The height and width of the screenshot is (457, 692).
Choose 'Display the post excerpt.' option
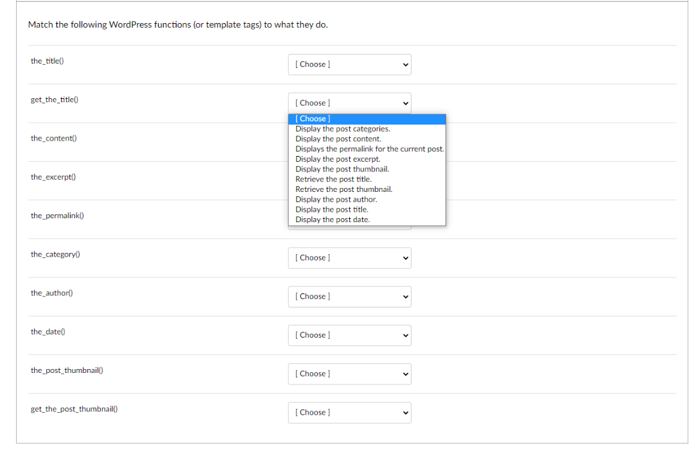(367, 159)
